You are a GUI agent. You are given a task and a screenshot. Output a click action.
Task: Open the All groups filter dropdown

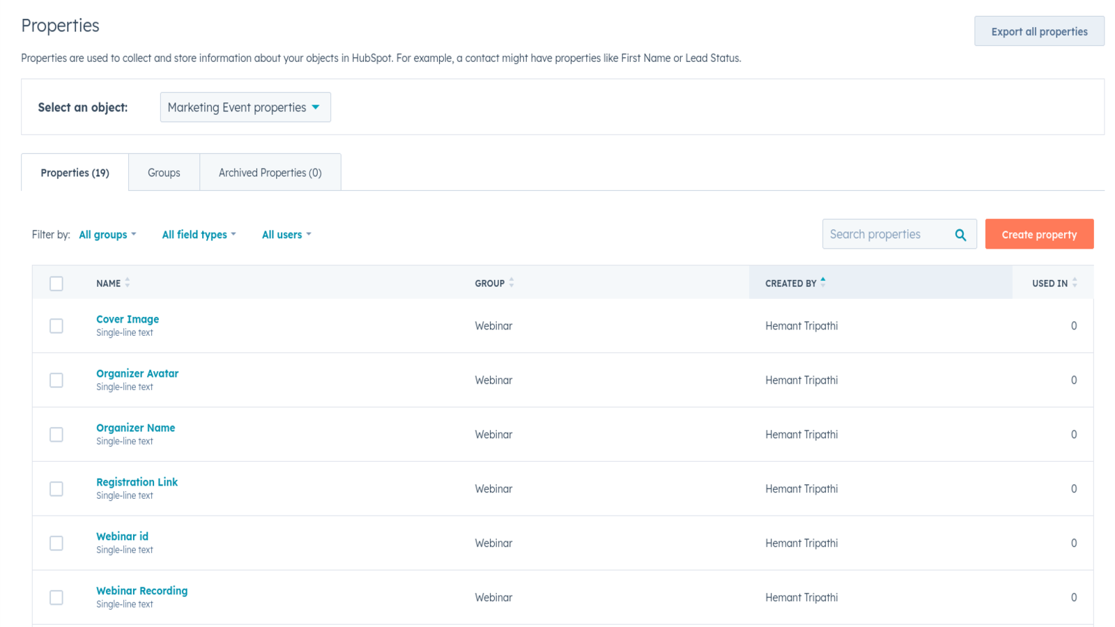pos(107,235)
